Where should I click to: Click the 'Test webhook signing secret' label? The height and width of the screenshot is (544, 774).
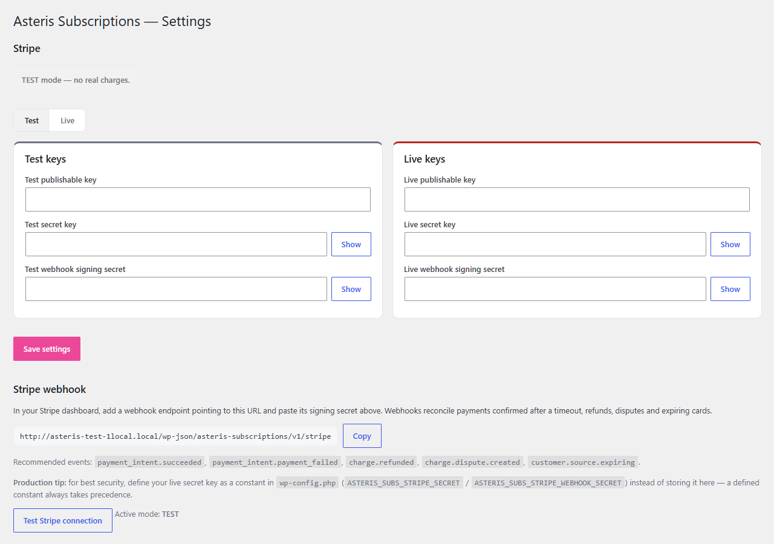point(75,270)
